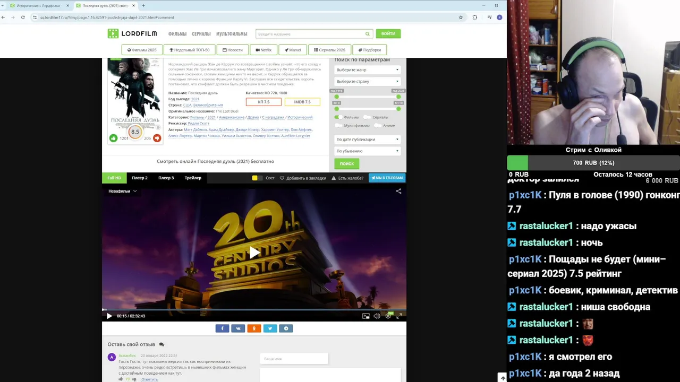Click the МЫ В TELEGRAM button
The height and width of the screenshot is (382, 680).
[387, 178]
